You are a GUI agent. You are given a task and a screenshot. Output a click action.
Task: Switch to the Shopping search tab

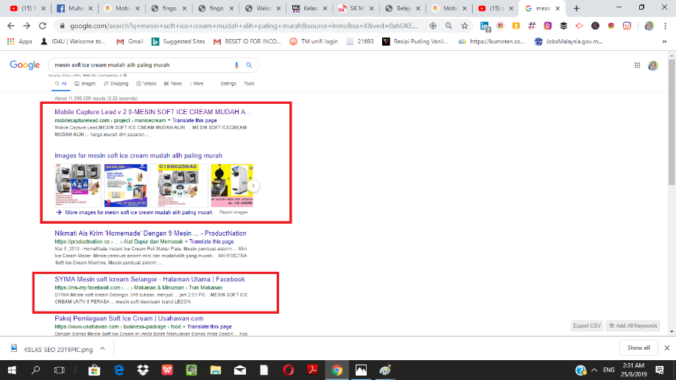(116, 84)
